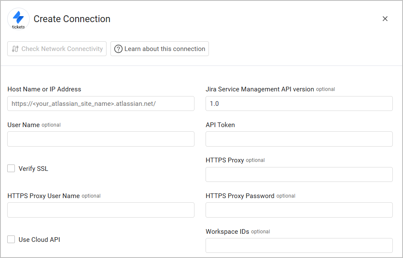Enable the Verify SSL checkbox
Viewport: 403px width, 258px height.
click(11, 169)
